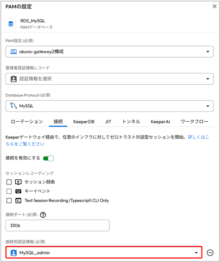Click the gateway configuration laptop icon
Image resolution: width=220 pixels, height=262 pixels.
click(x=13, y=52)
